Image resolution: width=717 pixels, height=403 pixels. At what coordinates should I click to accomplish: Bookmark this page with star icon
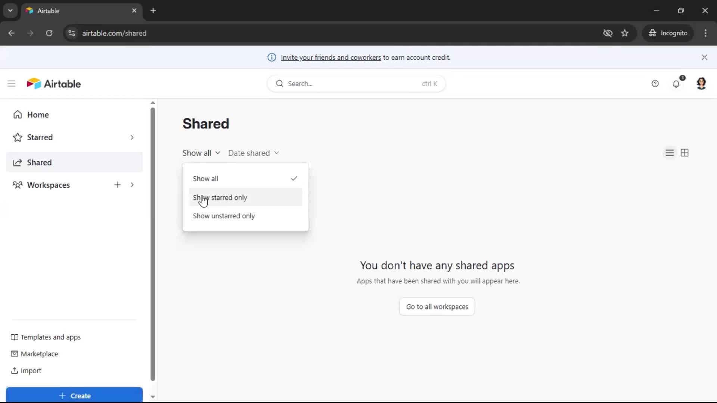point(625,33)
